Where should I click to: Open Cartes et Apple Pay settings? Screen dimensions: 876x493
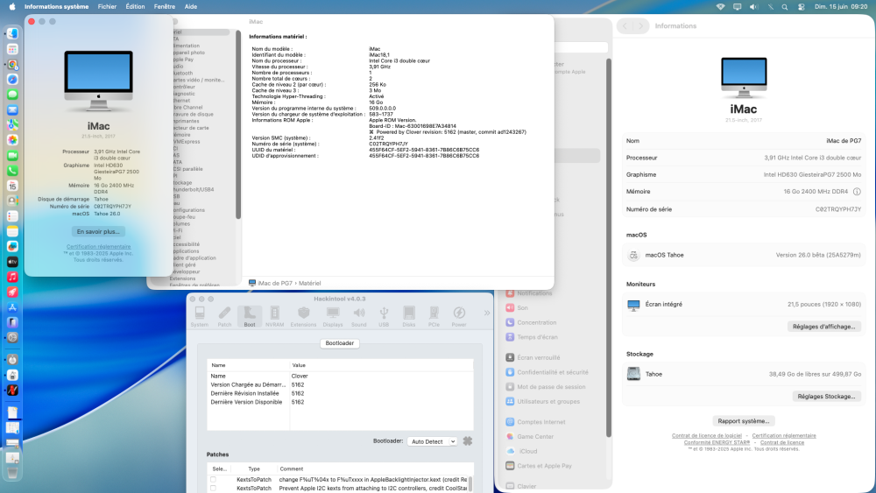pyautogui.click(x=539, y=466)
